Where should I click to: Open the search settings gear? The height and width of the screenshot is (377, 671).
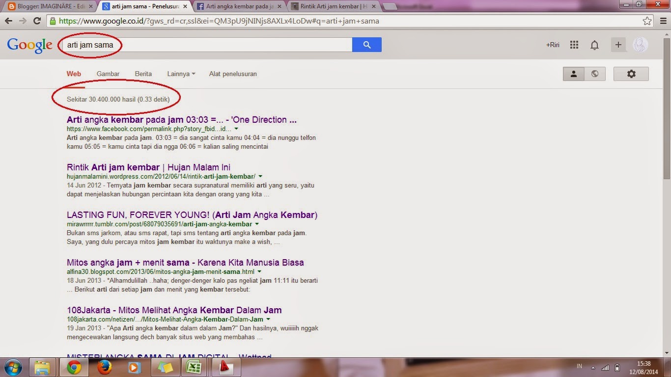[631, 74]
